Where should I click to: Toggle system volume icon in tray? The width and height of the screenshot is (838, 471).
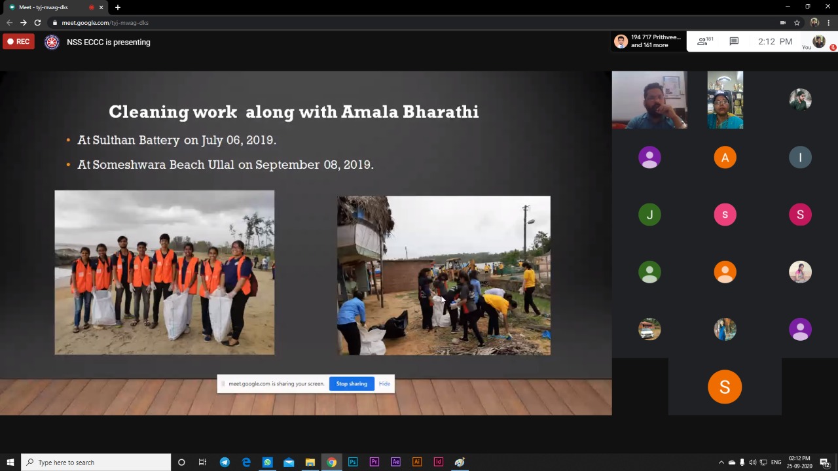pos(753,462)
